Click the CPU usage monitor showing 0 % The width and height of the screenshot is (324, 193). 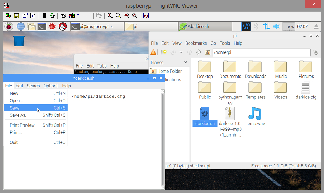[x=289, y=27]
